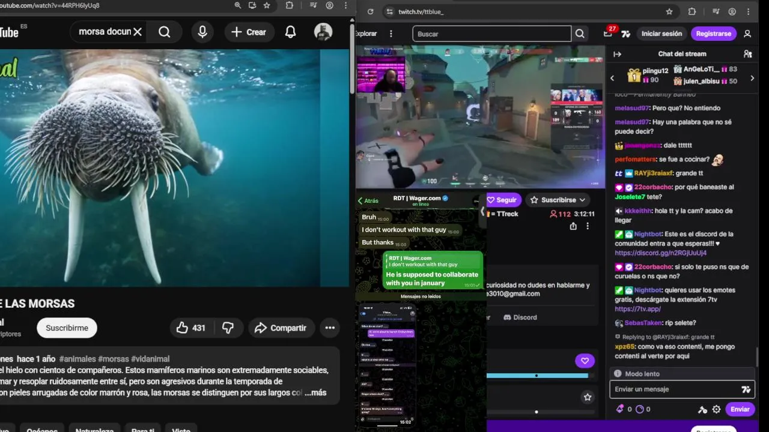
Task: Click the zoom magnifier in YouTube address bar
Action: (x=238, y=5)
